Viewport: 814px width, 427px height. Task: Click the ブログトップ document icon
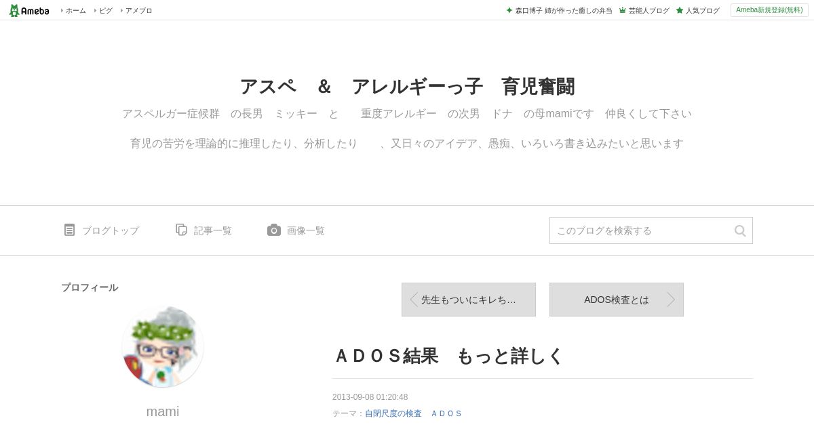(69, 230)
